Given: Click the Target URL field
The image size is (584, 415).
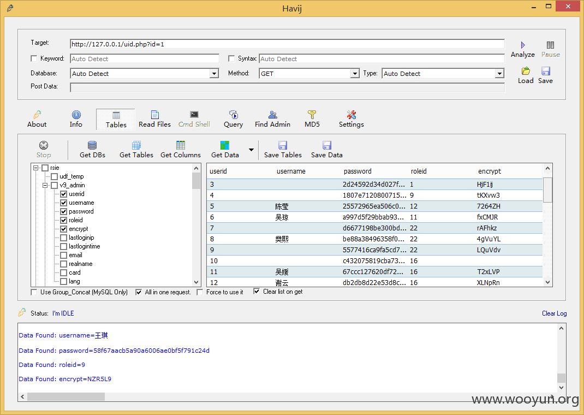Looking at the screenshot, I should click(x=287, y=44).
